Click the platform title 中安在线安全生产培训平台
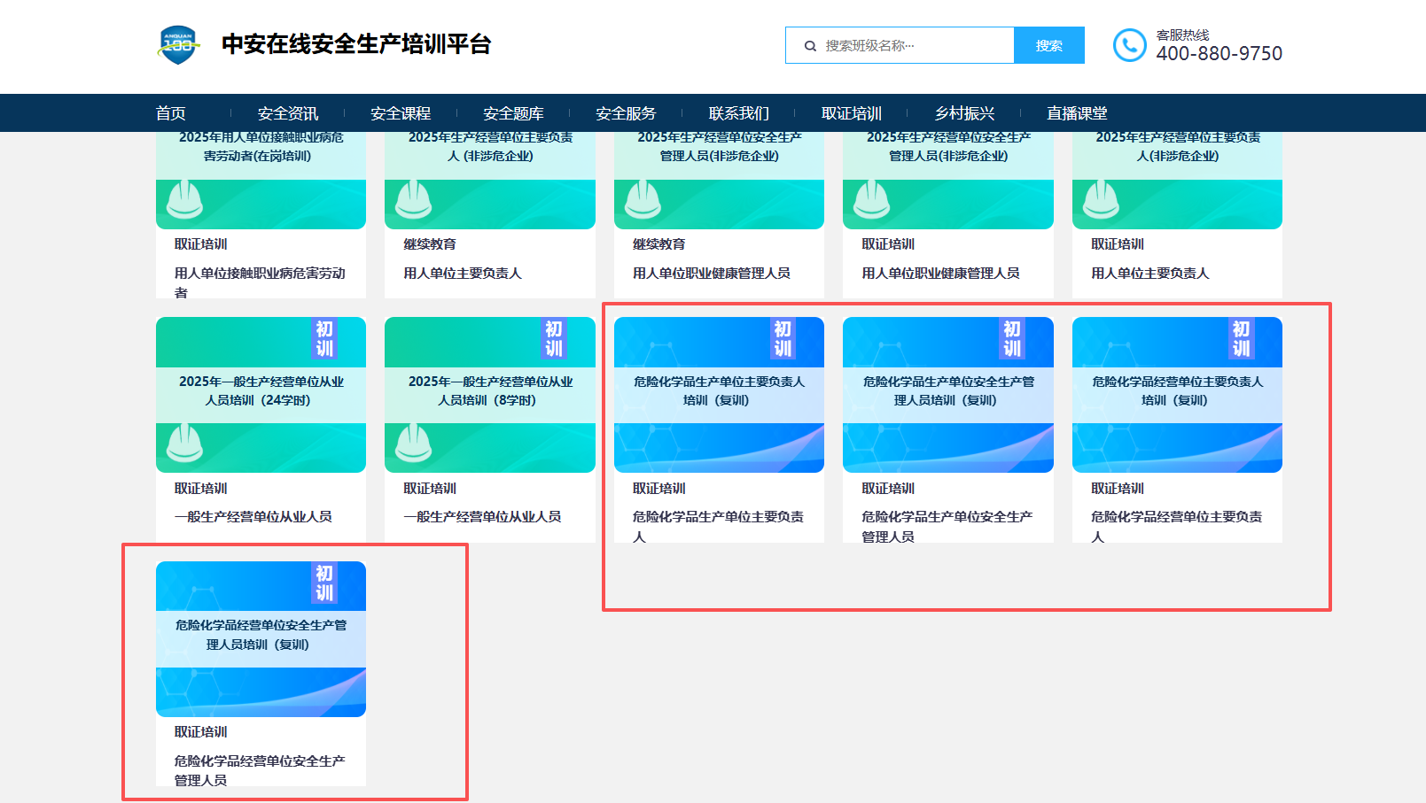Screen dimensions: 1426x803 click(356, 44)
